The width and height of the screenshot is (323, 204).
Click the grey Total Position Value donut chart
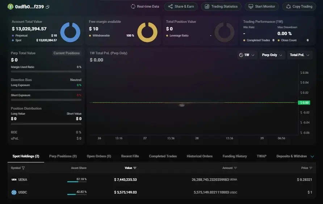click(x=225, y=32)
